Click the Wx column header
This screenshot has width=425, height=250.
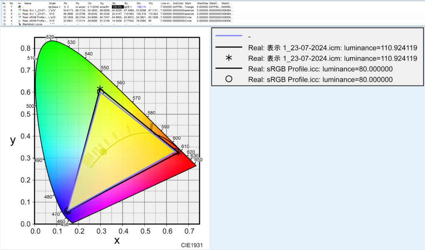coord(139,3)
